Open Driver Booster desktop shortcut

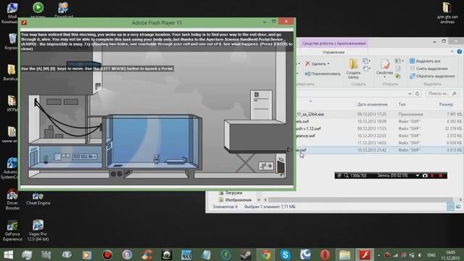coord(12,199)
